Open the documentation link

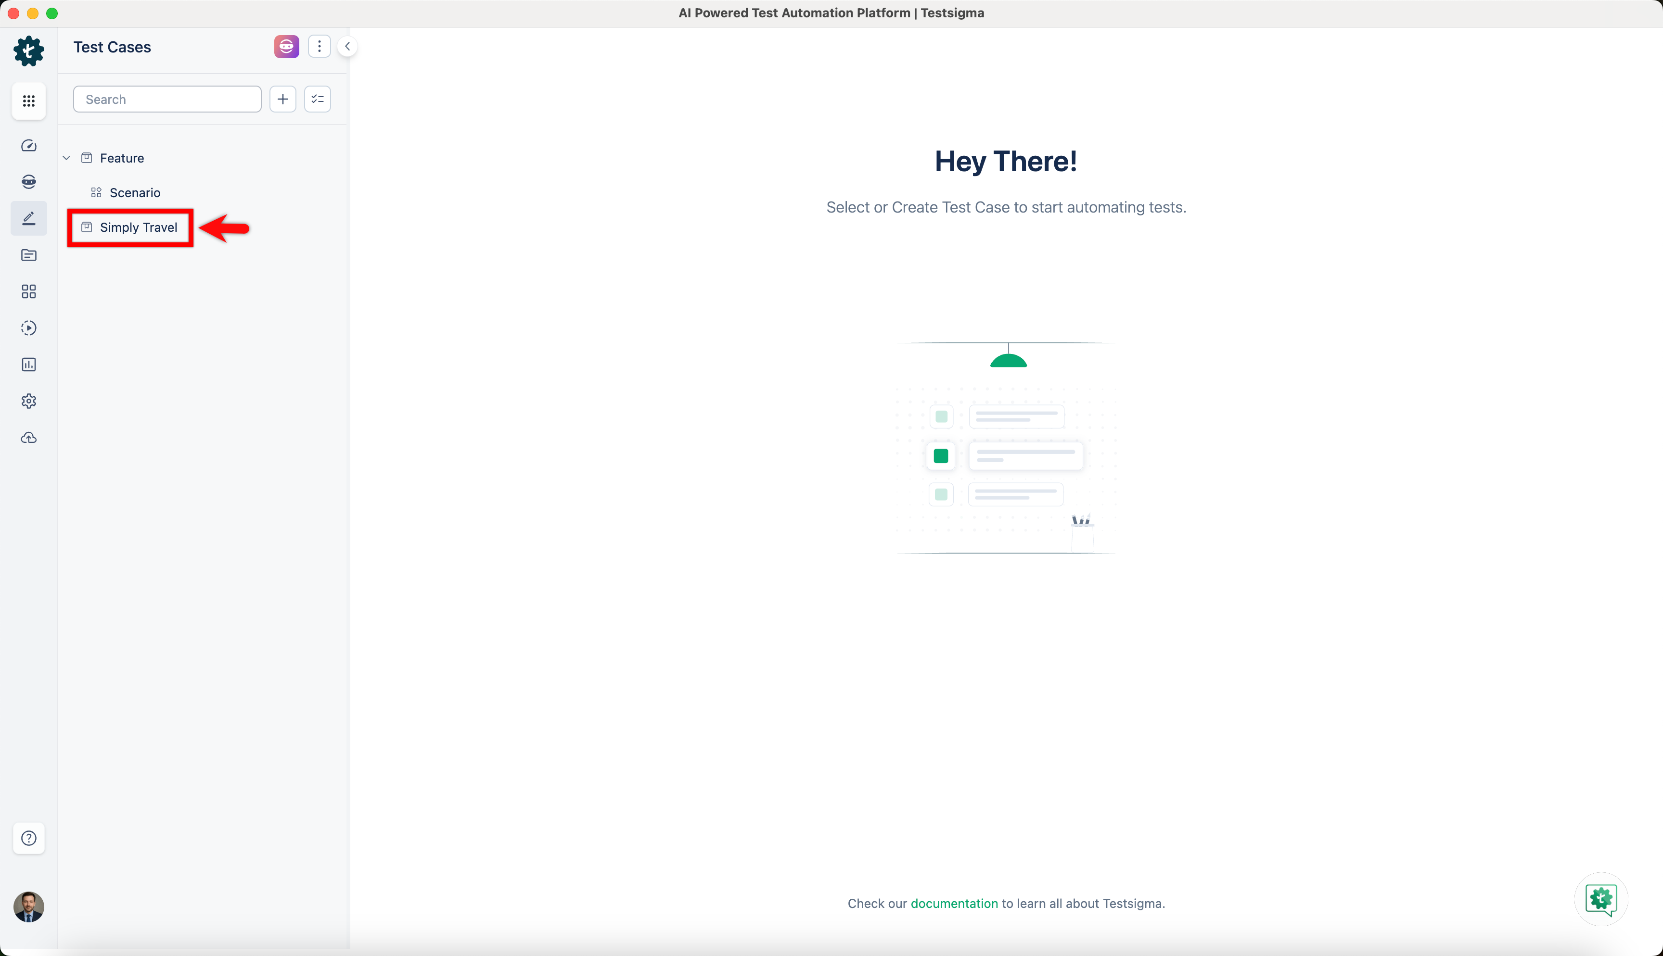click(x=954, y=904)
